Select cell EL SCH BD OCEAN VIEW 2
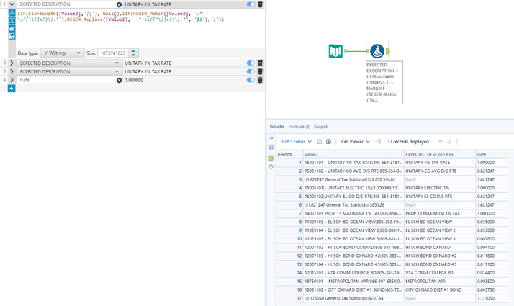Screen dimensions: 514x306 point(440,230)
